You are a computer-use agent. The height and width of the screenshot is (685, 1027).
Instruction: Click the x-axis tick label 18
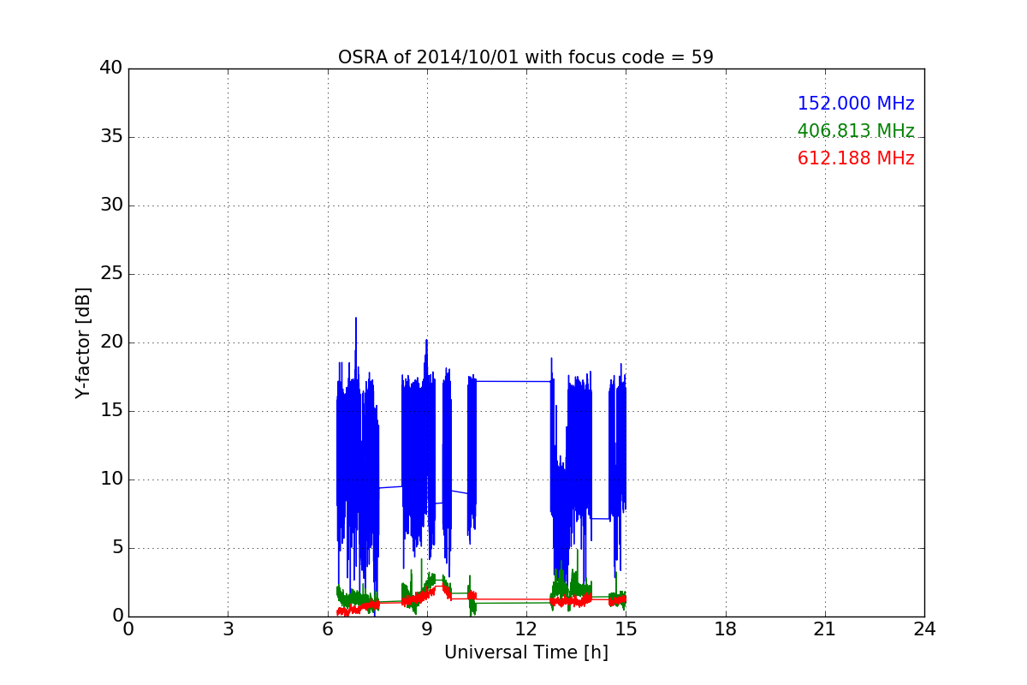(x=726, y=629)
